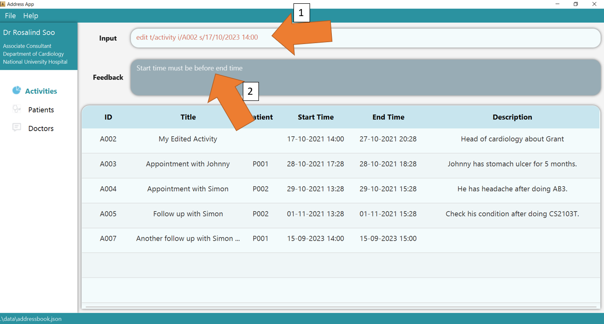The height and width of the screenshot is (324, 604).
Task: Click the Start Time column header
Action: coord(316,117)
